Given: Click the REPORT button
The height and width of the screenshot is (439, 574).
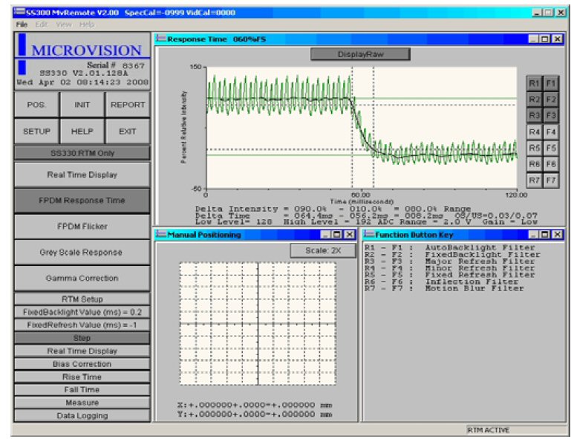Looking at the screenshot, I should pos(128,105).
